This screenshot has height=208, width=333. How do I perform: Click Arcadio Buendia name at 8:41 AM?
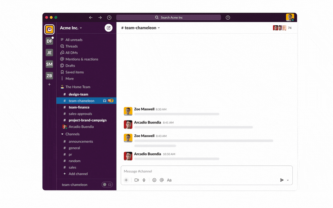click(148, 122)
